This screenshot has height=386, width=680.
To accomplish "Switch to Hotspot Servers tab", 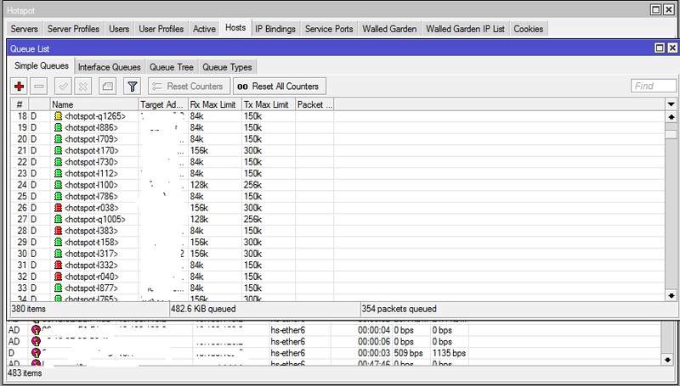I will tap(25, 29).
